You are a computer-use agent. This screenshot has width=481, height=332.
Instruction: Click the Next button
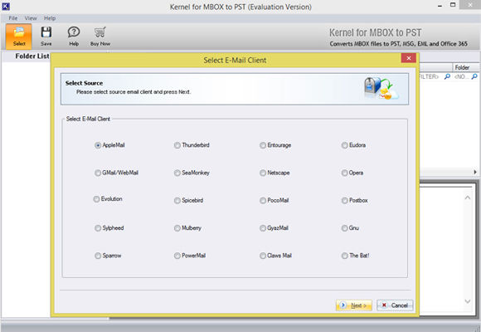tap(353, 305)
